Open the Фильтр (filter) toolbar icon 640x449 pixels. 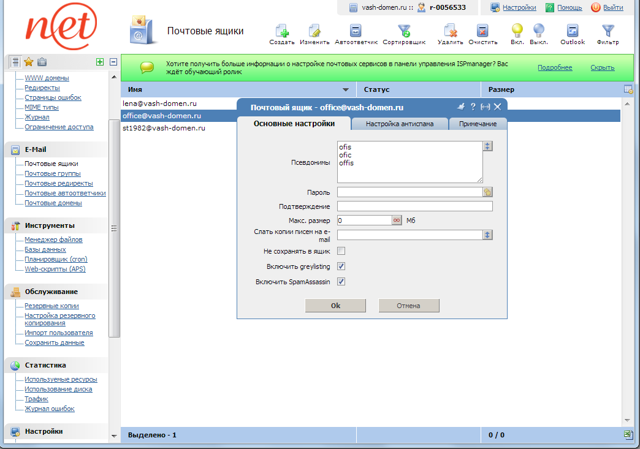click(608, 31)
